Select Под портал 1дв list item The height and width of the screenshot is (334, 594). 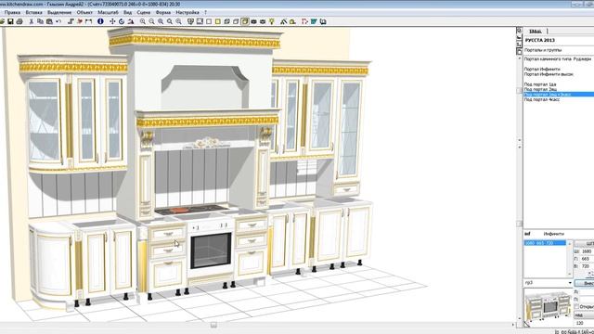pos(540,84)
